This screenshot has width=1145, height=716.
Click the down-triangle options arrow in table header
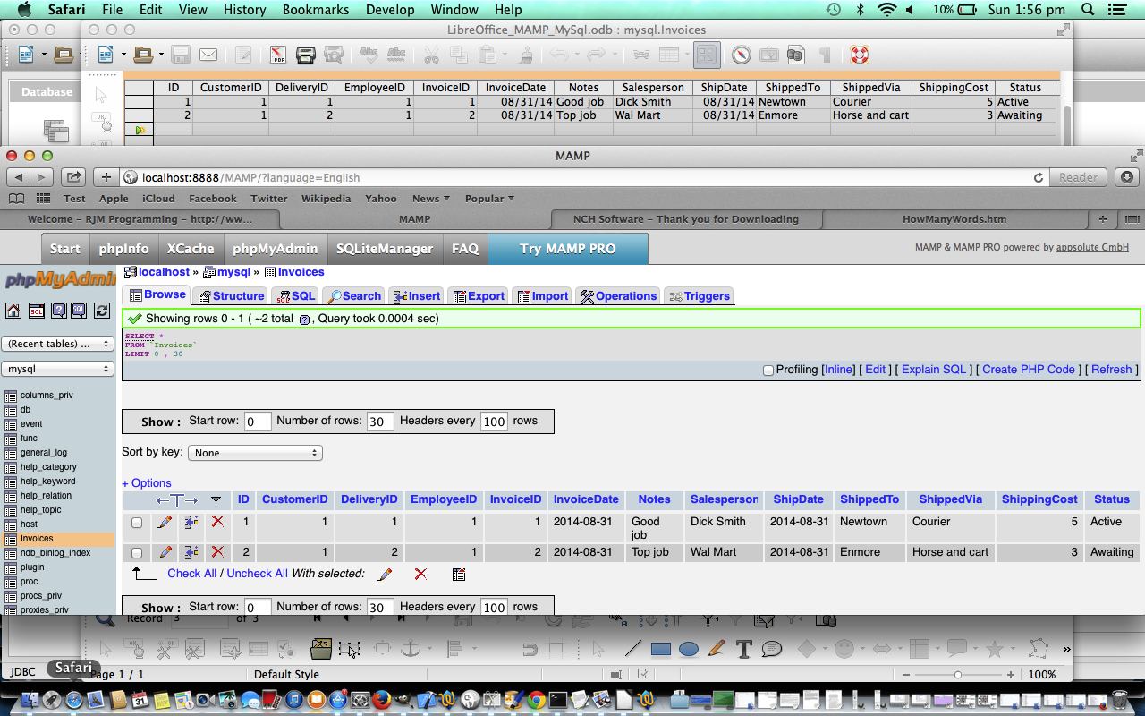point(216,500)
